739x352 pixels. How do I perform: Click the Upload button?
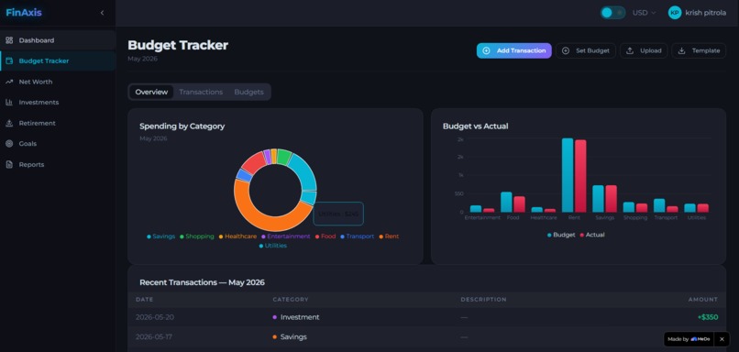pyautogui.click(x=644, y=50)
